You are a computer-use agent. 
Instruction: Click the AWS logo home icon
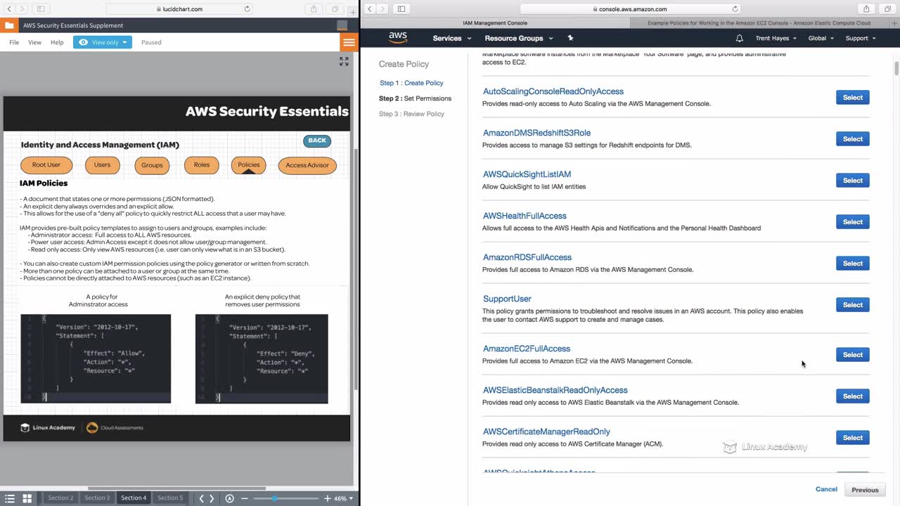tap(398, 37)
